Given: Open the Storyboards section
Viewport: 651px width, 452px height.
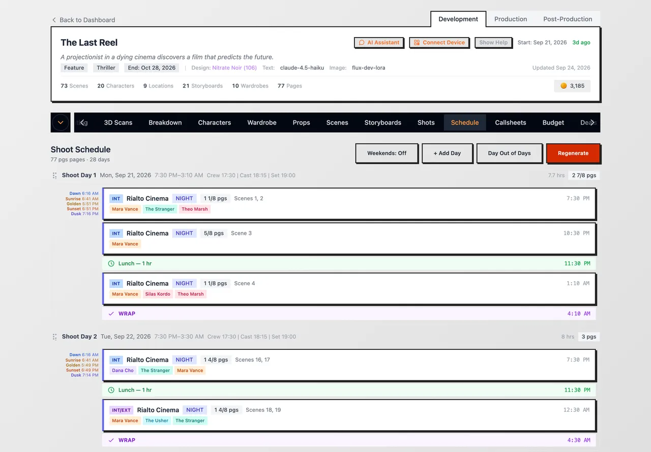Looking at the screenshot, I should pos(382,123).
